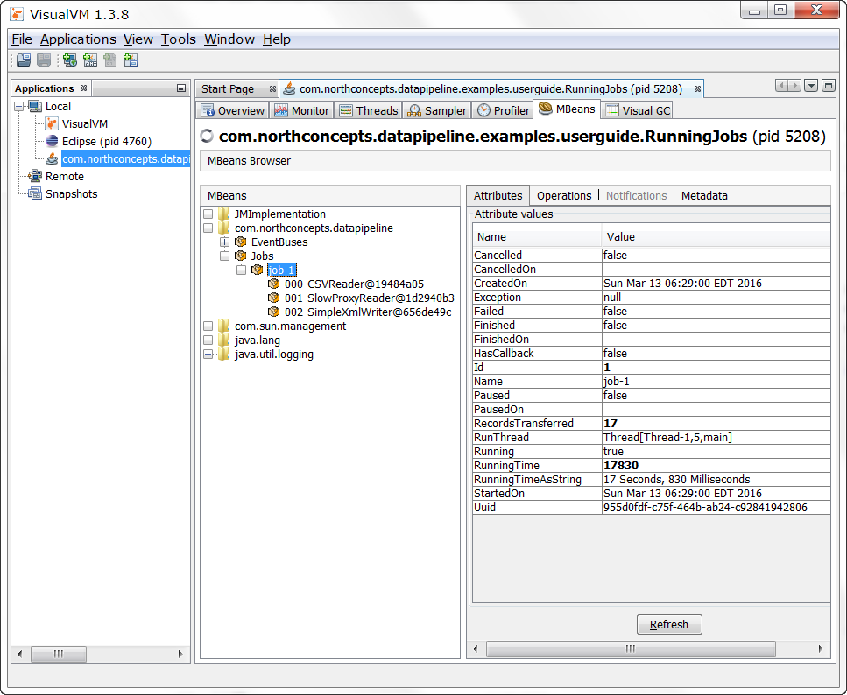Switch to the Monitor tab
Image resolution: width=847 pixels, height=695 pixels.
point(302,110)
